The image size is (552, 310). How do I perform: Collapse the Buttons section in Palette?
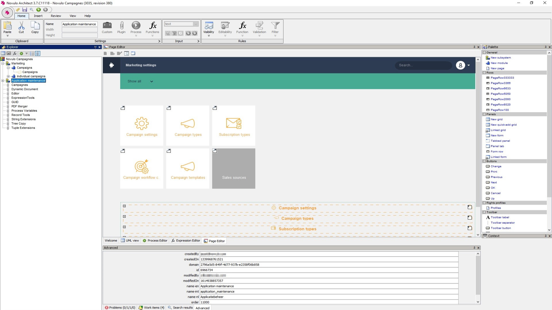tap(484, 161)
